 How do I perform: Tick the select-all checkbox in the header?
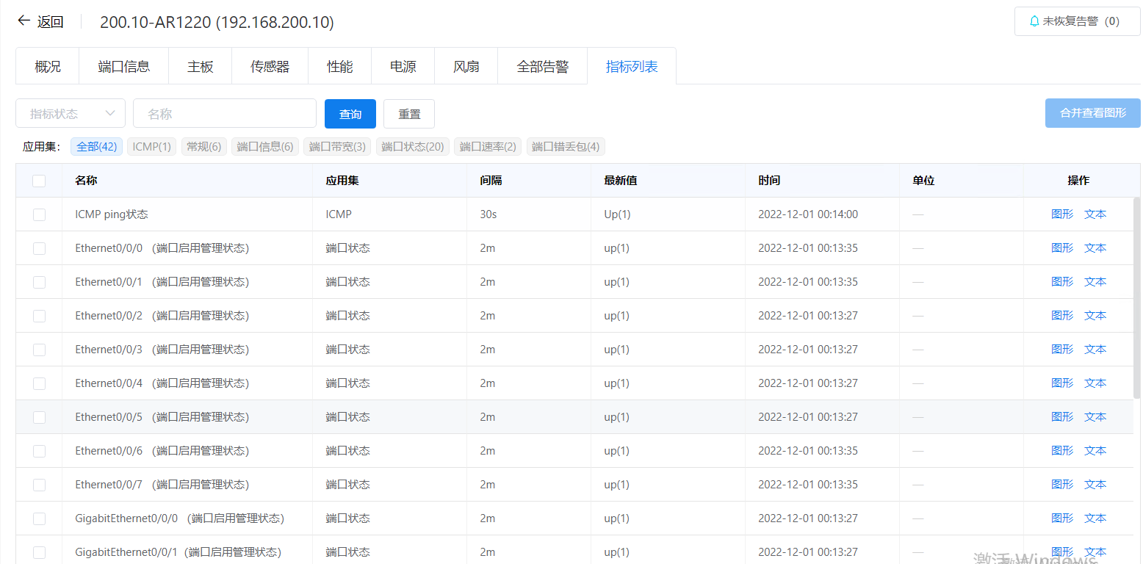click(x=39, y=181)
